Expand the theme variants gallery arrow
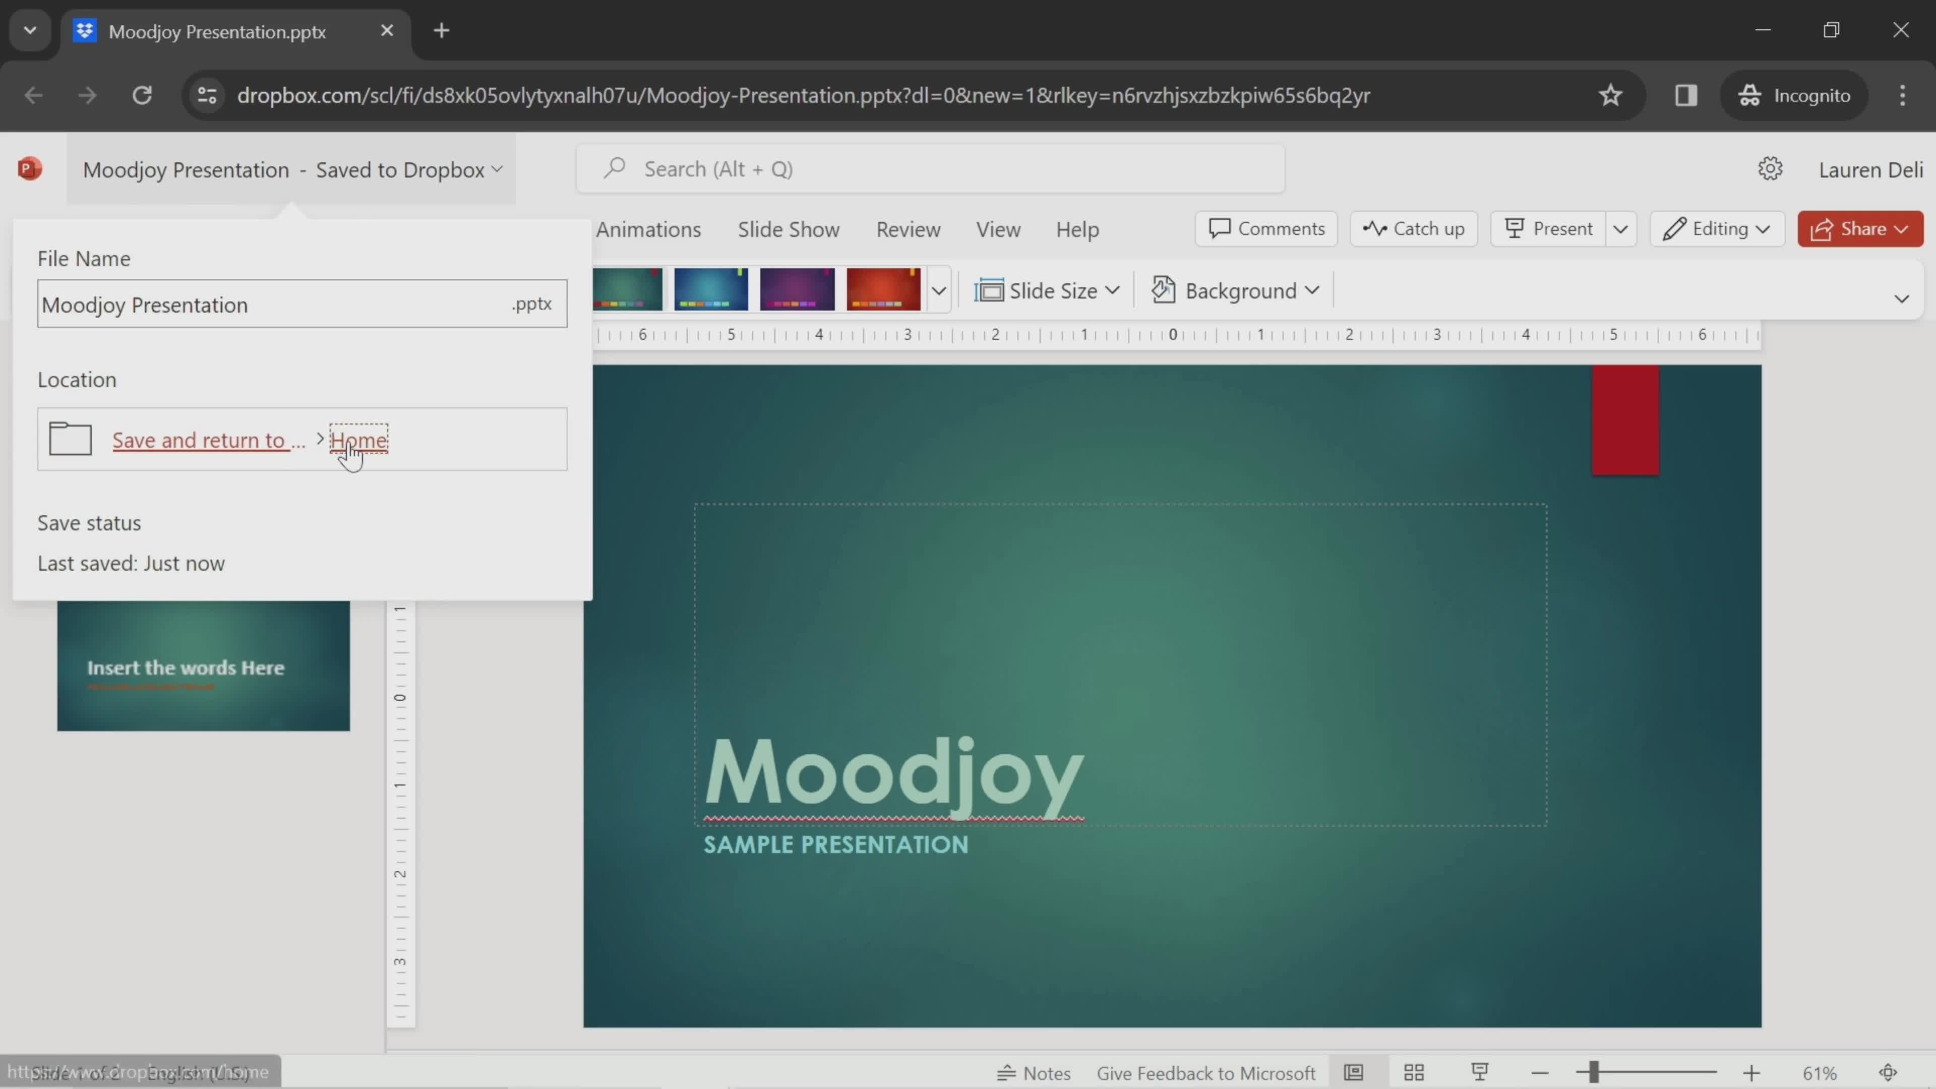 click(939, 290)
